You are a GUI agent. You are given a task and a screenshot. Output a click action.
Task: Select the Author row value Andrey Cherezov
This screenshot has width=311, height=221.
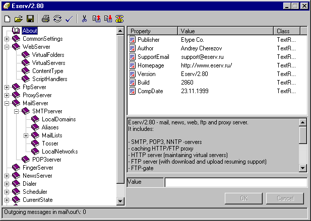(x=201, y=48)
